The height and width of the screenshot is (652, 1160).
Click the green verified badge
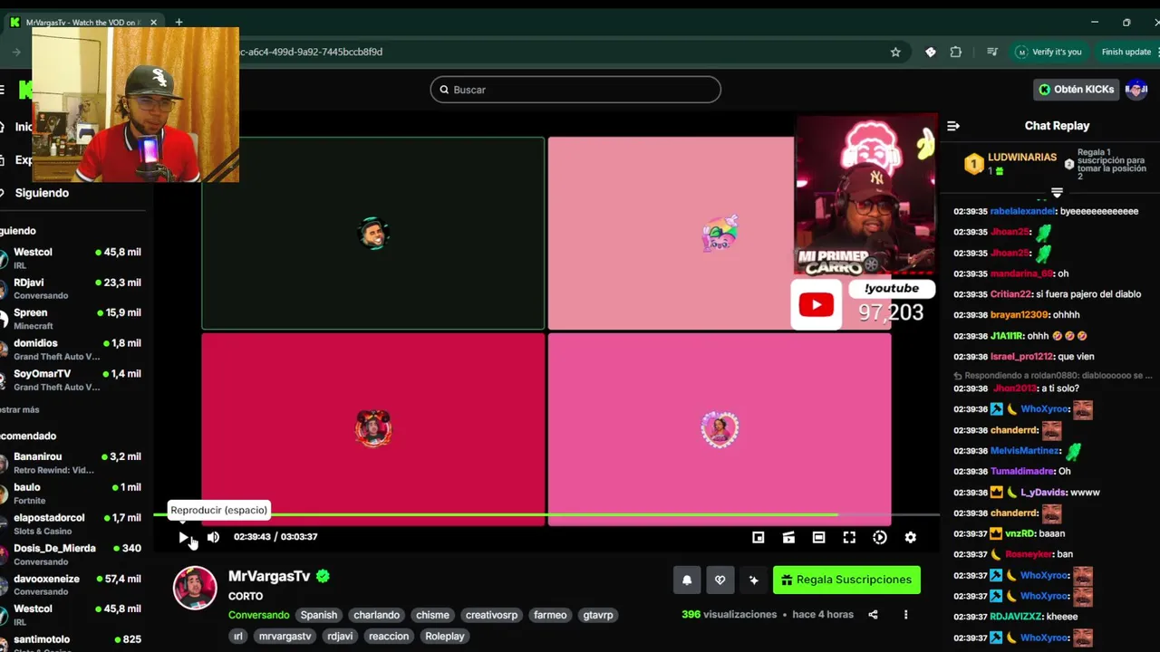pos(323,576)
